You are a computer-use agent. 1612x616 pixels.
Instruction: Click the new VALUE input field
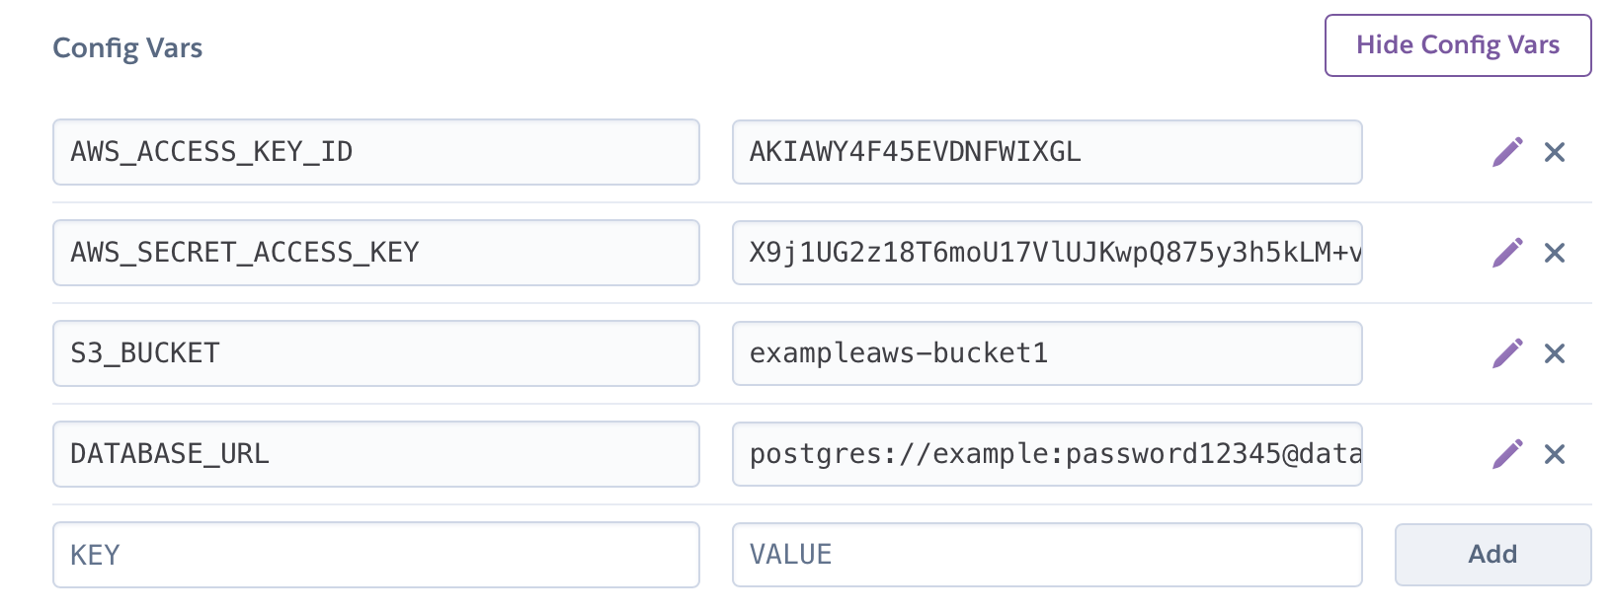coord(1047,555)
